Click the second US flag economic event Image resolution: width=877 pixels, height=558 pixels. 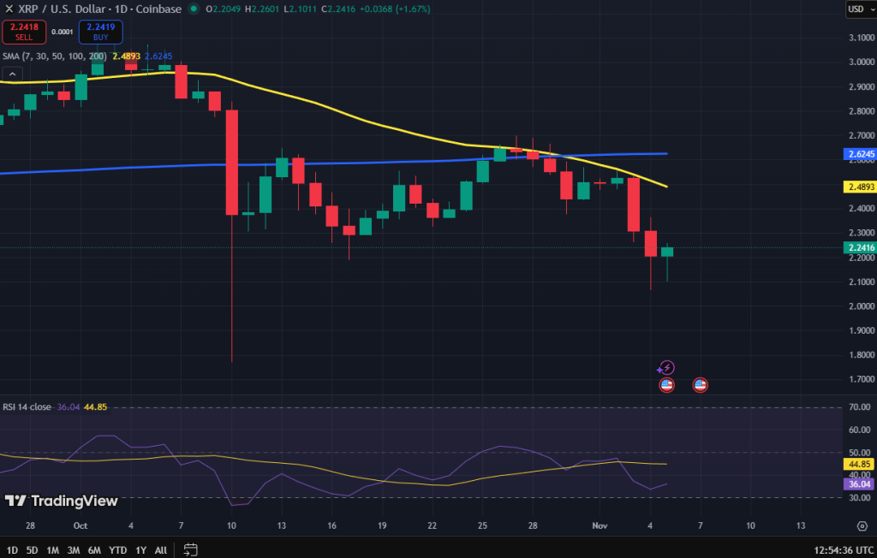pyautogui.click(x=700, y=385)
